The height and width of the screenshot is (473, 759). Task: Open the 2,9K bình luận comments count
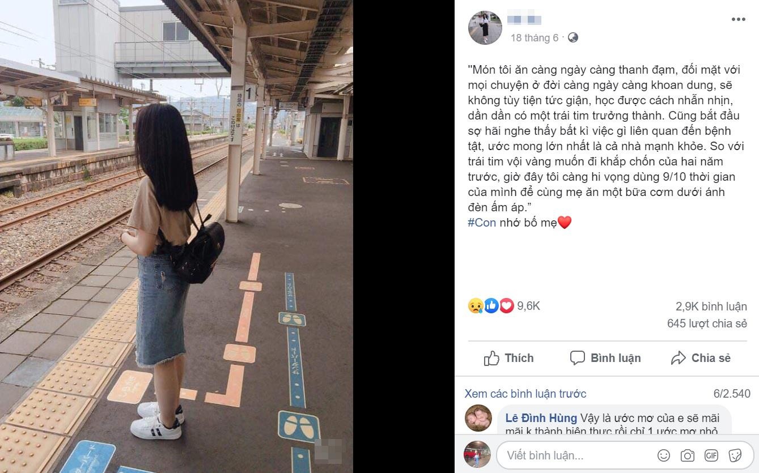point(711,306)
